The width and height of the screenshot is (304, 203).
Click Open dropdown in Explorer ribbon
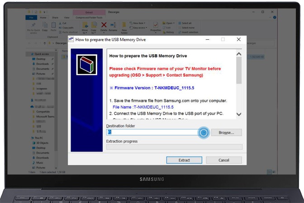coord(168,23)
